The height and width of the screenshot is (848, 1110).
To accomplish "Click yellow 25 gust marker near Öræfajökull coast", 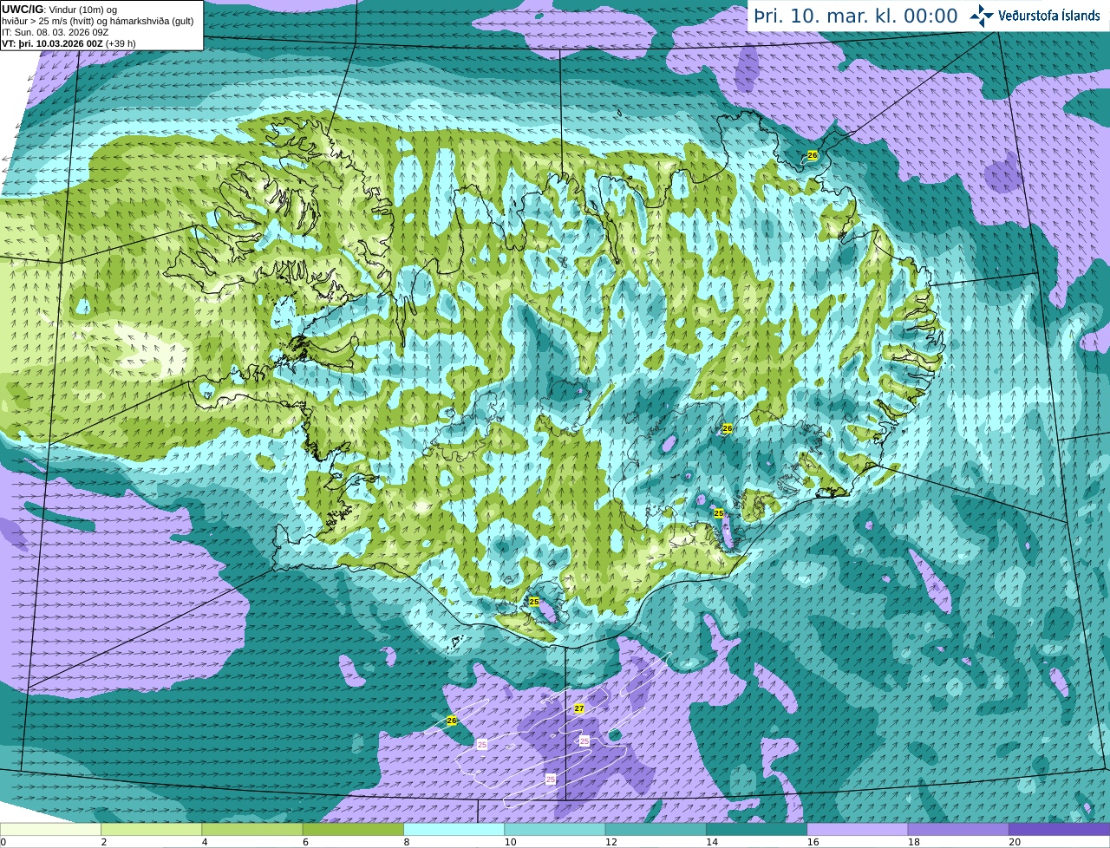I will tap(719, 513).
